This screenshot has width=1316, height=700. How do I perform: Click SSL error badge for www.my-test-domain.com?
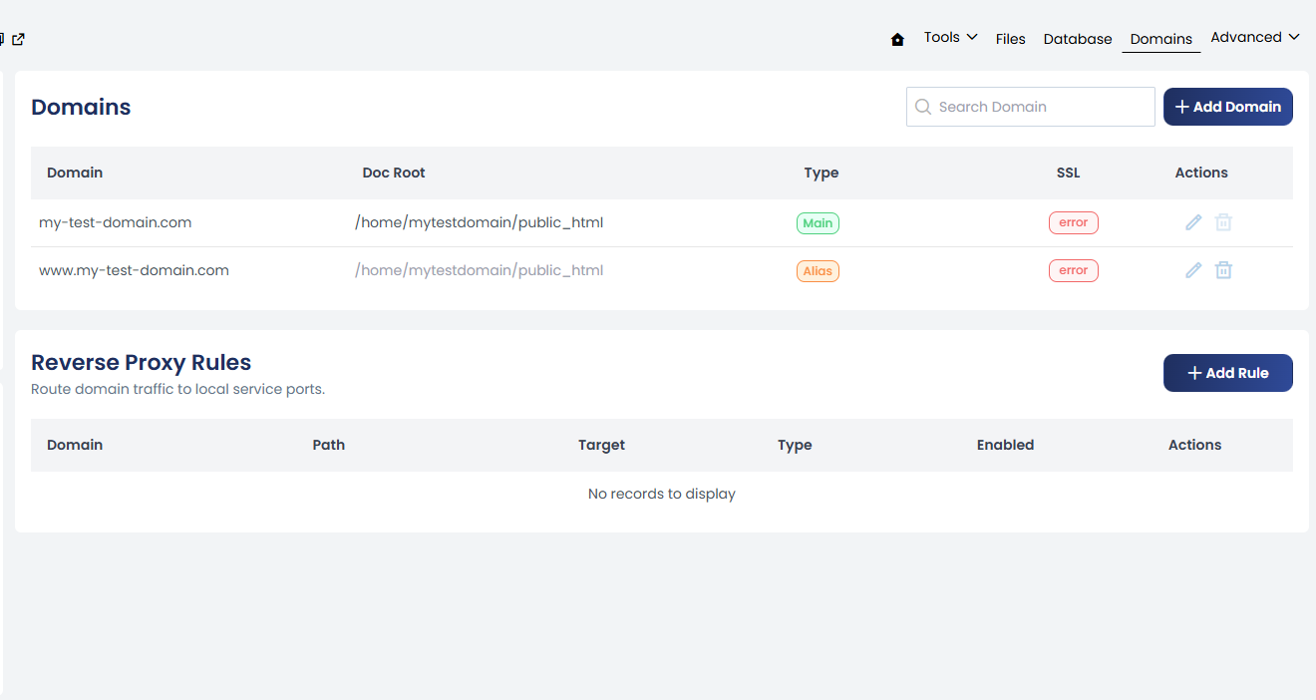1074,271
